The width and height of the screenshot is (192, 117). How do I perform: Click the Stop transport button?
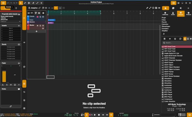click(99, 115)
